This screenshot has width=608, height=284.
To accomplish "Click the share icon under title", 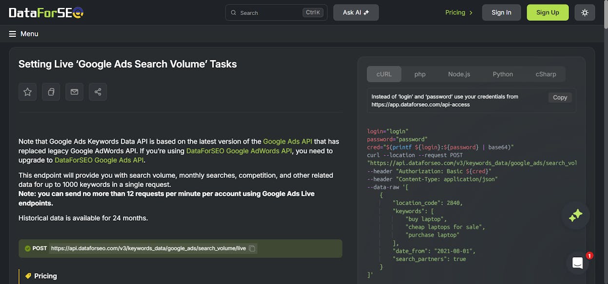I will coord(97,92).
